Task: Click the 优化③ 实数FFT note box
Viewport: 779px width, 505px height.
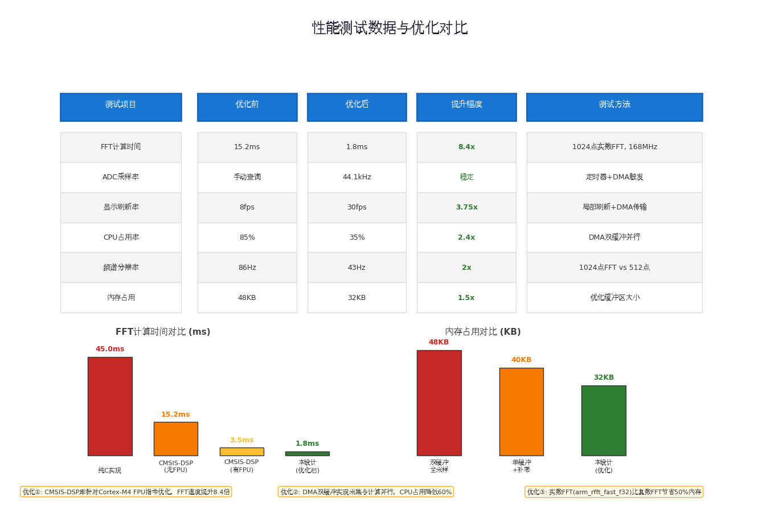Action: 614,492
